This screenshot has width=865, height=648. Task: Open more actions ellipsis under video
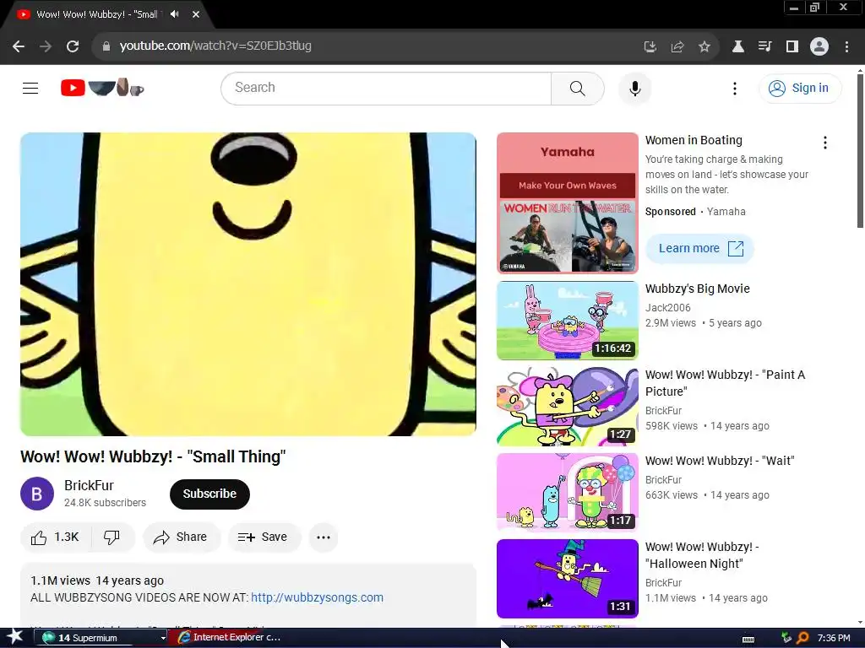324,537
